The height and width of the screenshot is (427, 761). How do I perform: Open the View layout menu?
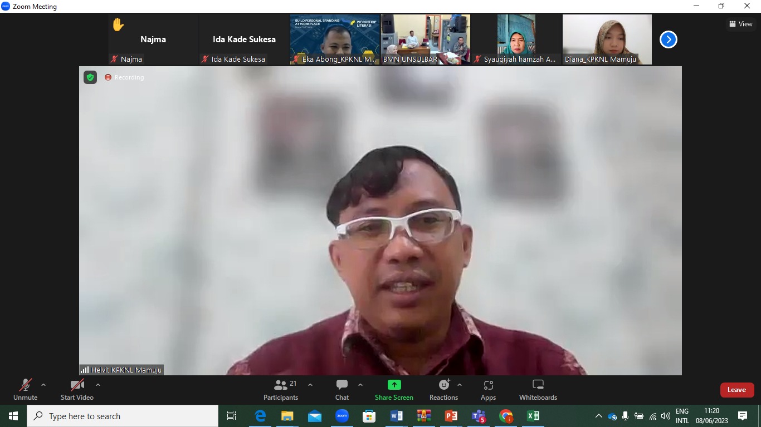741,24
